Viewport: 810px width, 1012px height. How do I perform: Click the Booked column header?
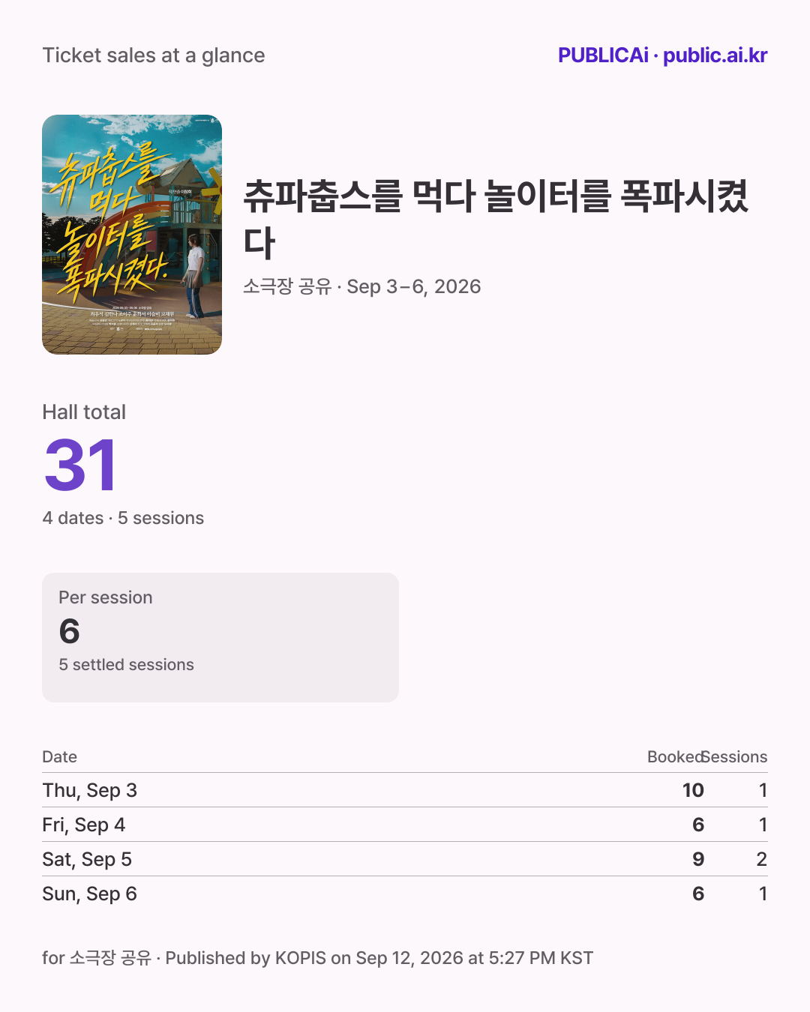tap(675, 756)
